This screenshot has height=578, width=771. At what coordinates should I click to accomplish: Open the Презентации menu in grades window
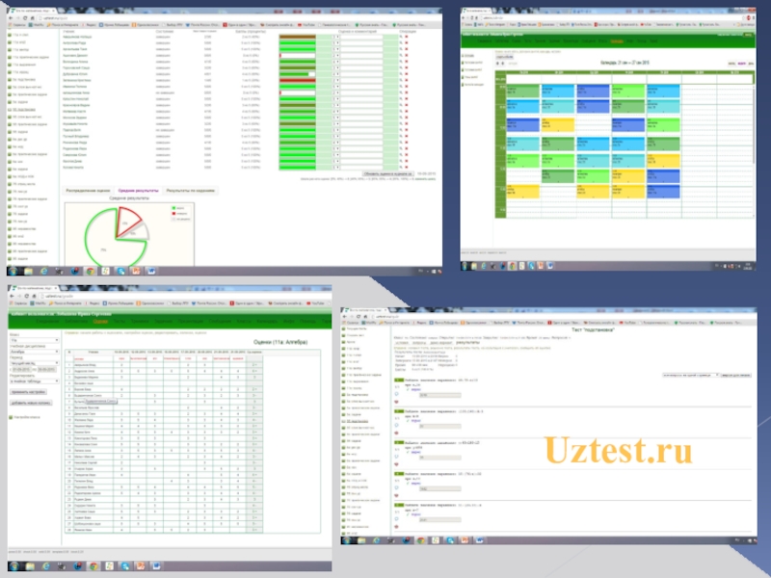coord(191,322)
